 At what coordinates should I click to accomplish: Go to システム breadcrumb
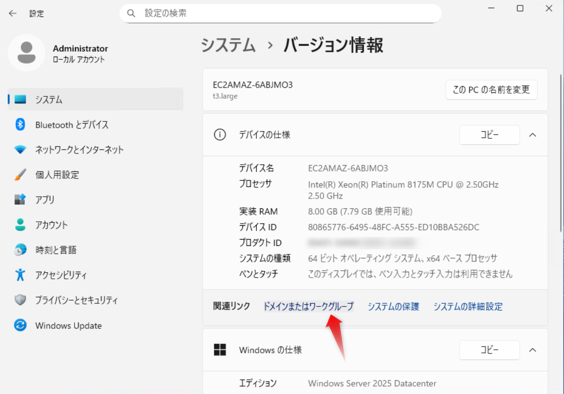coord(228,46)
